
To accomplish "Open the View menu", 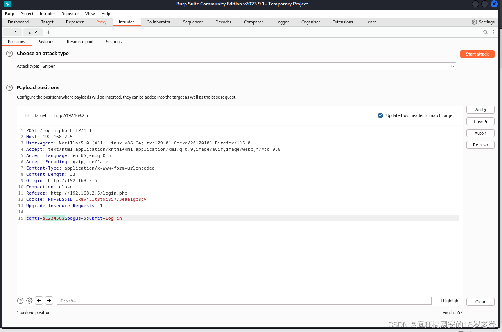I will (90, 14).
